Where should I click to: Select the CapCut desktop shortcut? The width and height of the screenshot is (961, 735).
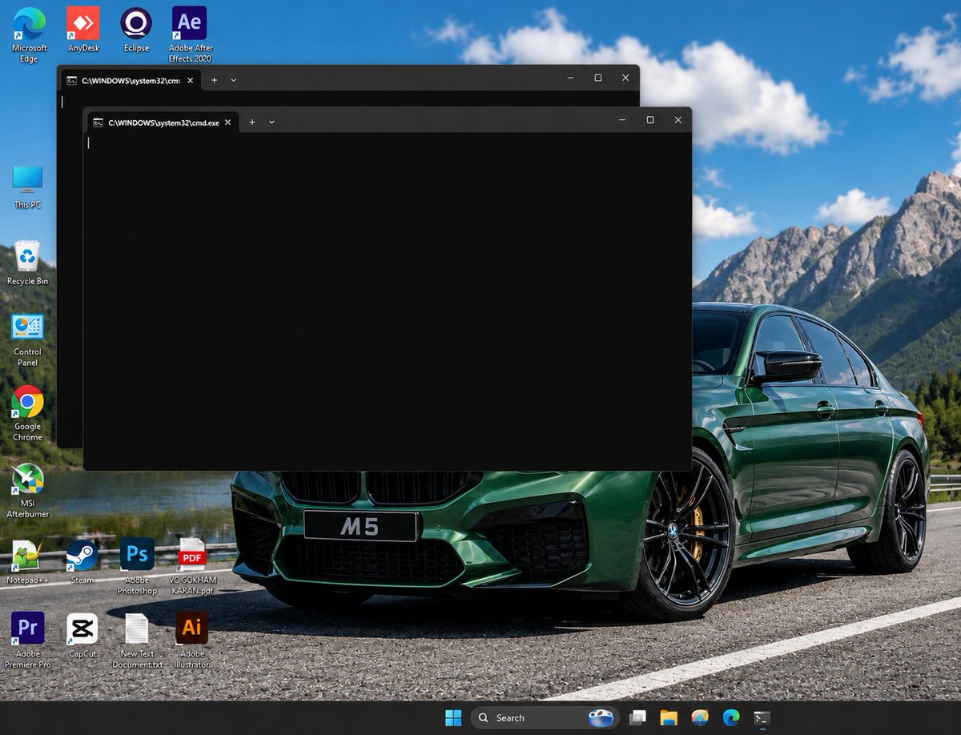[82, 636]
